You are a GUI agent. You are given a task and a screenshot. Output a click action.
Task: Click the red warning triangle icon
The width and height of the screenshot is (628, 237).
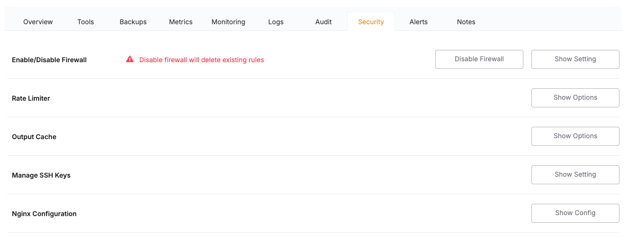(x=130, y=60)
